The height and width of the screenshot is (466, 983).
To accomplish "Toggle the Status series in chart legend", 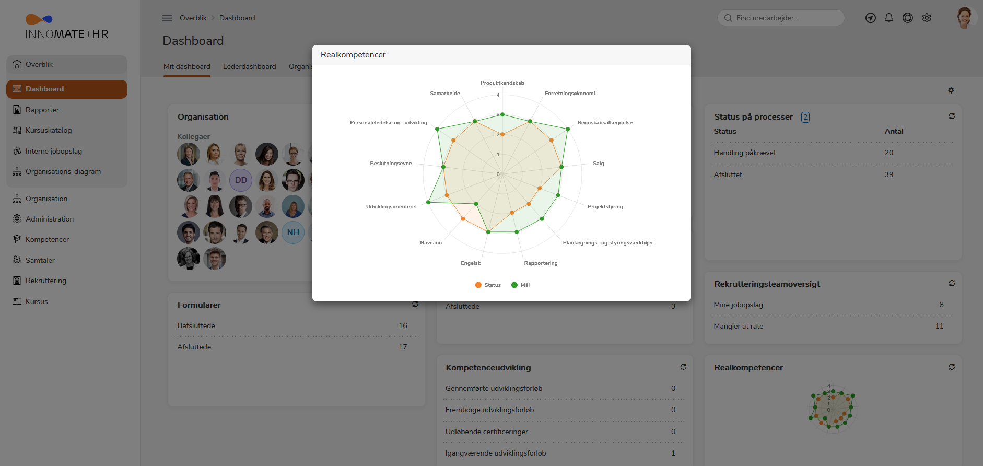I will tap(488, 285).
